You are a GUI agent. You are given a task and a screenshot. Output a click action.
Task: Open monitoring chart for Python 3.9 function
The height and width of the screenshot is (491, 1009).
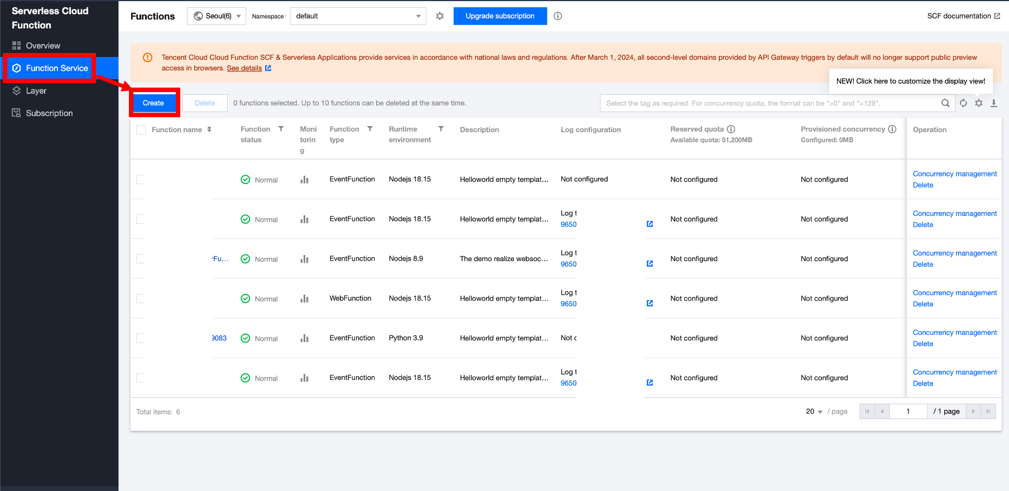(x=304, y=338)
